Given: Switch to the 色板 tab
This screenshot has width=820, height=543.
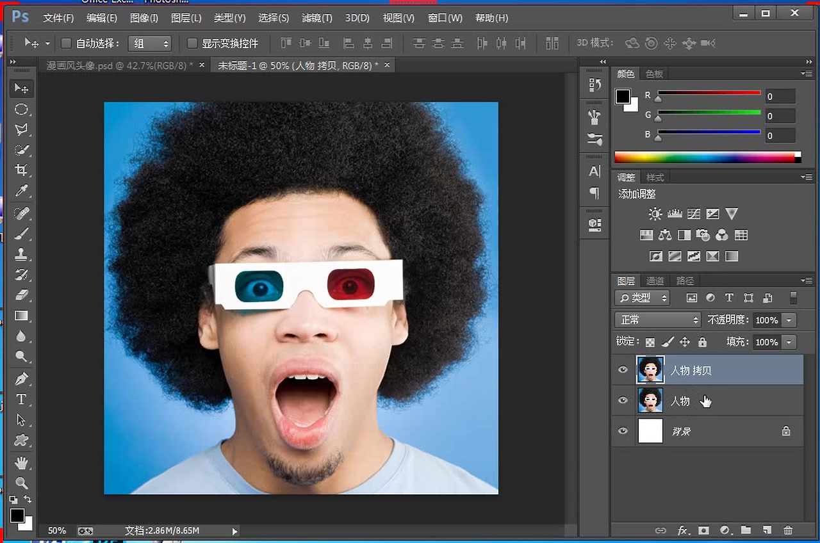Looking at the screenshot, I should pyautogui.click(x=654, y=74).
